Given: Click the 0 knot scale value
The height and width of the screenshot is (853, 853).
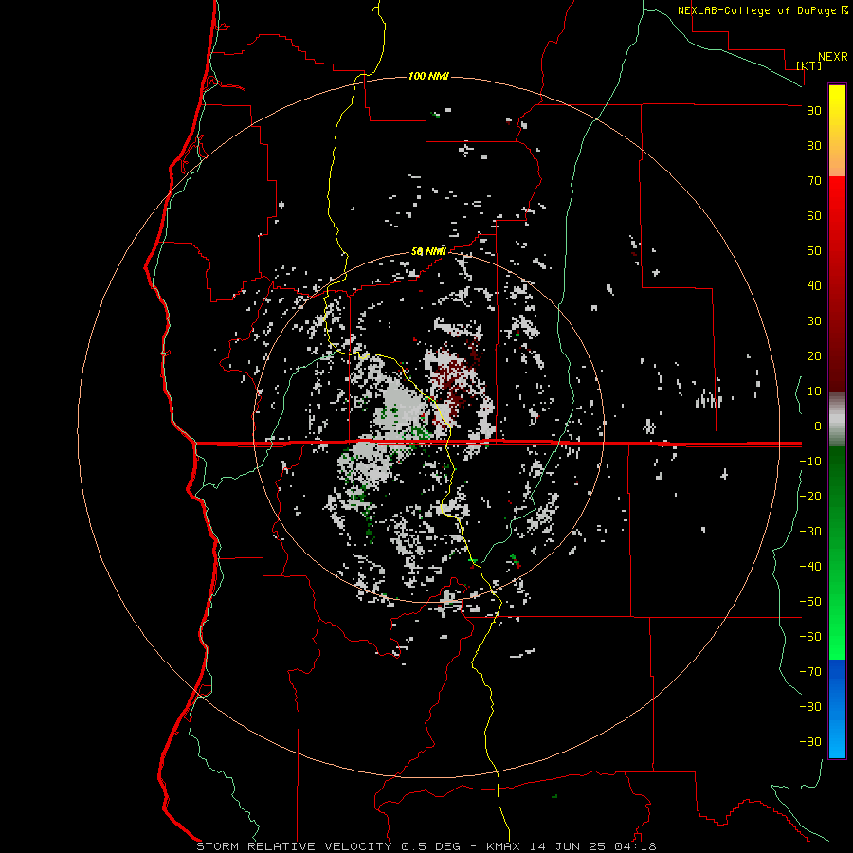Looking at the screenshot, I should tap(818, 426).
